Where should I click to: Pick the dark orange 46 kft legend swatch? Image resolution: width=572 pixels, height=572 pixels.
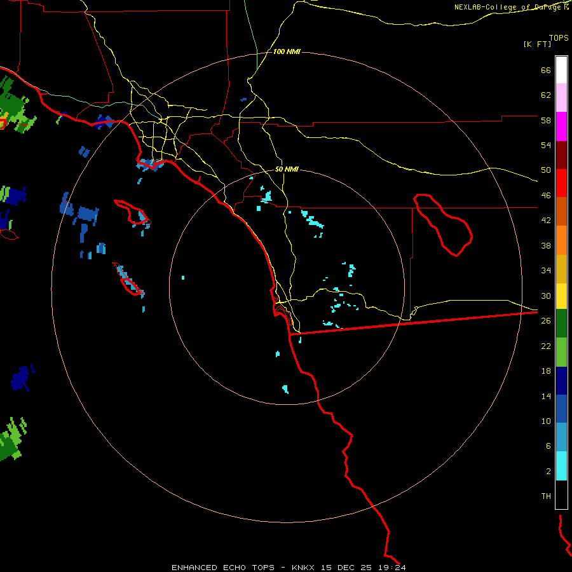coord(561,211)
